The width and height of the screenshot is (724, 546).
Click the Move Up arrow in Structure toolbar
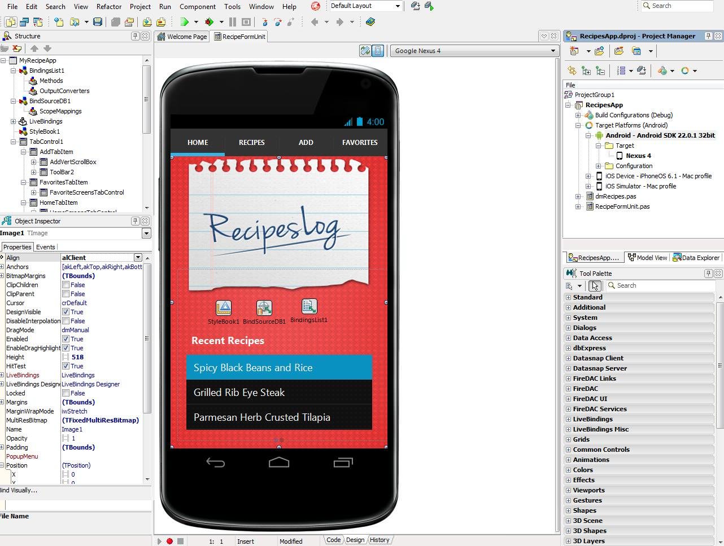[x=34, y=49]
